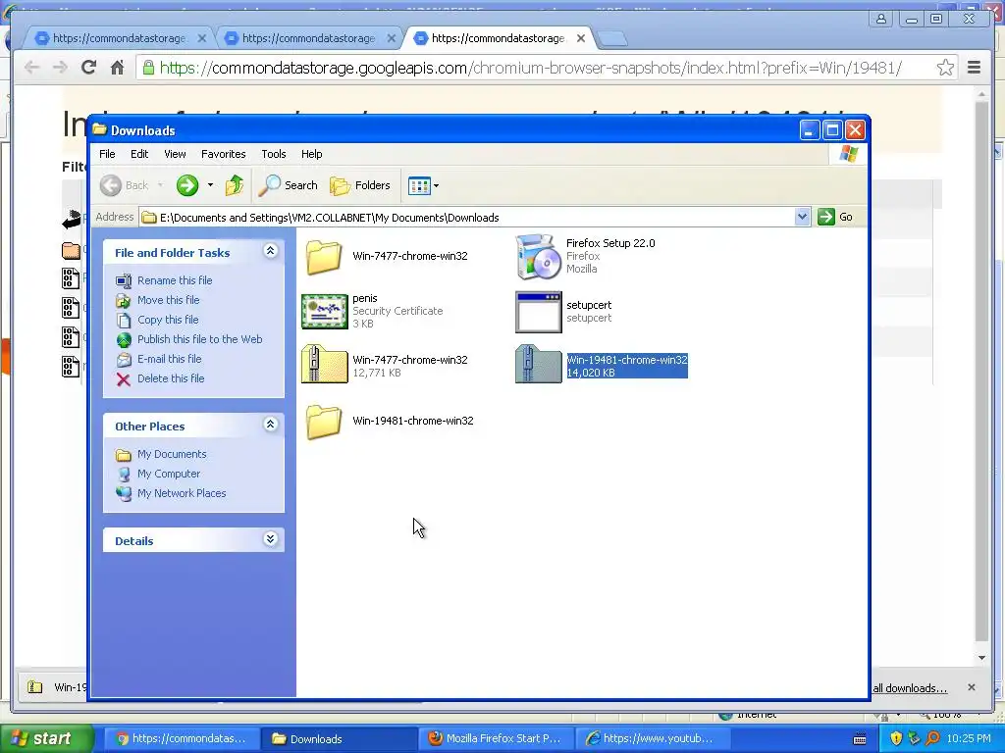Image resolution: width=1005 pixels, height=753 pixels.
Task: Click the Windows Start button
Action: click(x=45, y=738)
